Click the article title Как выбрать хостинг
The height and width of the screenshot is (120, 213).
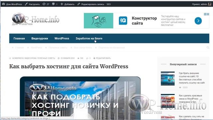pos(69,67)
